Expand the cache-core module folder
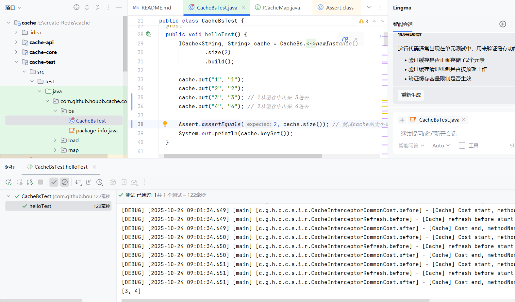Image resolution: width=515 pixels, height=302 pixels. [x=16, y=52]
